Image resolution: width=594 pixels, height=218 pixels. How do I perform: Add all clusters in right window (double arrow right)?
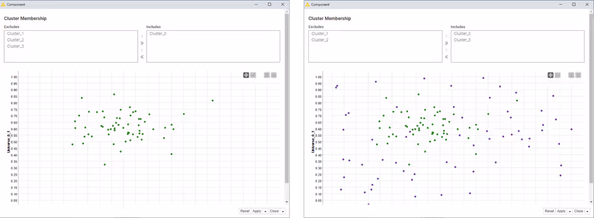(447, 43)
